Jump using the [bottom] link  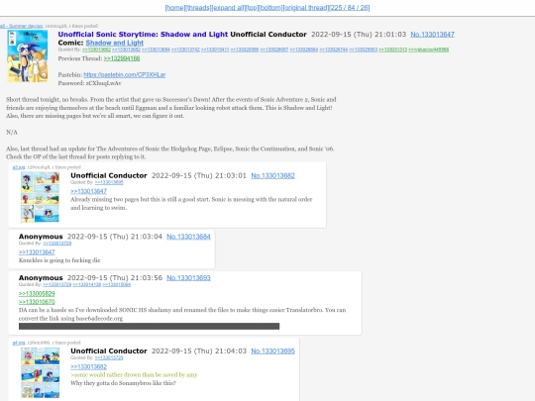(x=270, y=8)
